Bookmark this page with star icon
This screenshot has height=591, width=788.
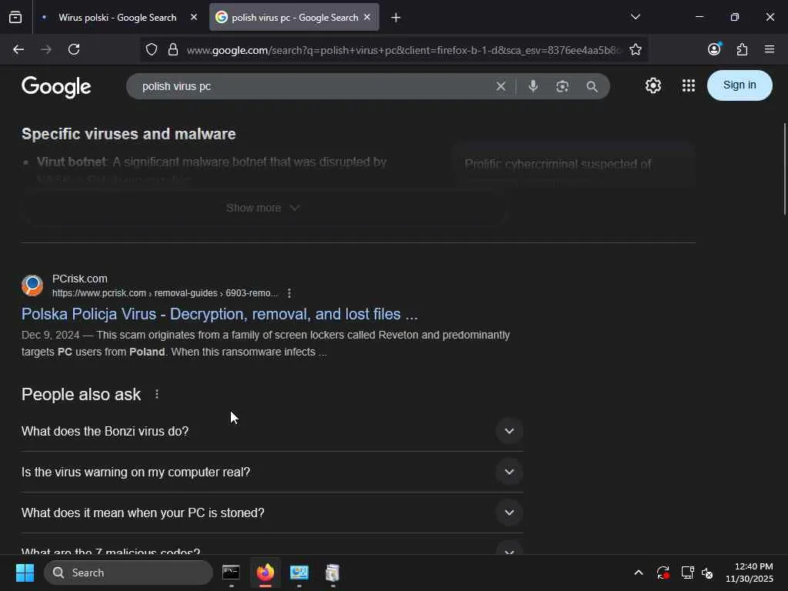coord(636,49)
